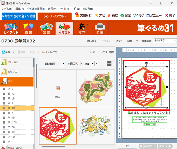
Task: Expand the かんたんレイアウト dropdown arrow
Action: (x=63, y=52)
